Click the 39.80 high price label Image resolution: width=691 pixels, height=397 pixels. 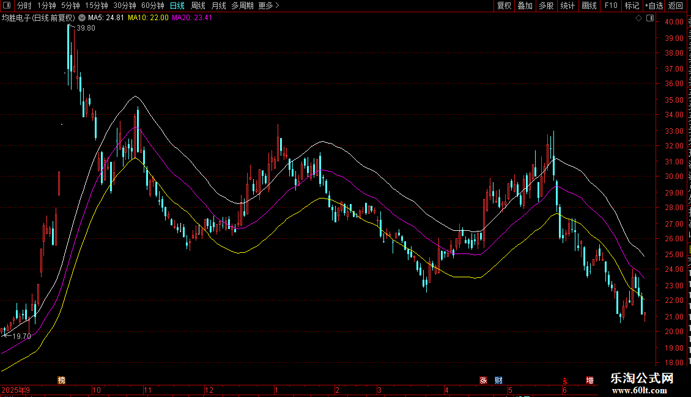pos(86,28)
